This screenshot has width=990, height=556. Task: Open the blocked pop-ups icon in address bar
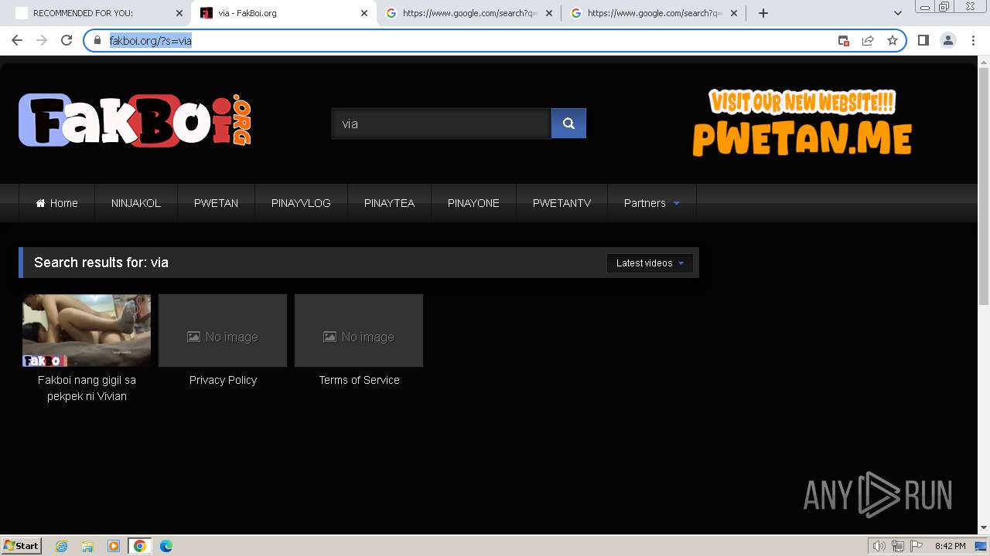844,40
